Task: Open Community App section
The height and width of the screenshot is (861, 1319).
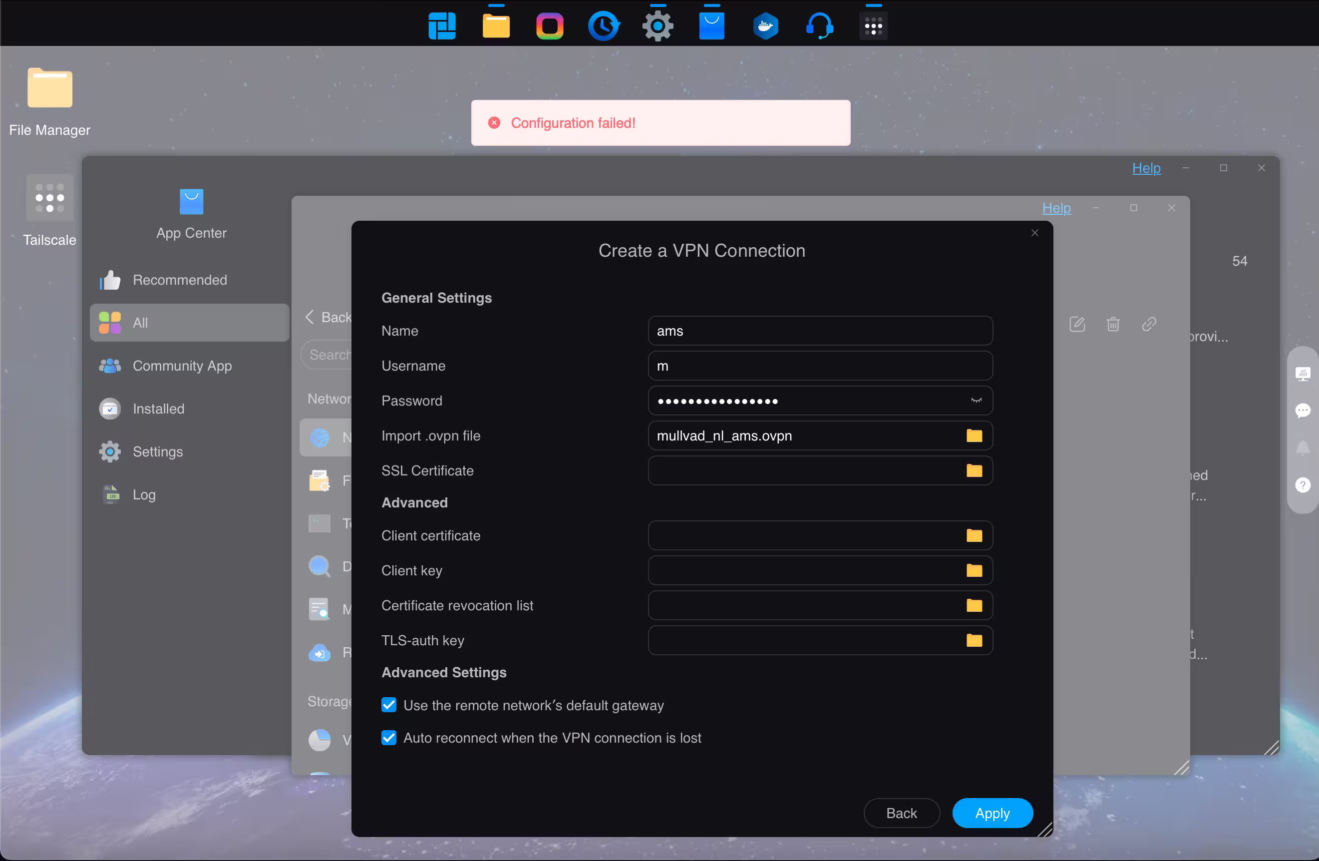Action: pos(182,366)
